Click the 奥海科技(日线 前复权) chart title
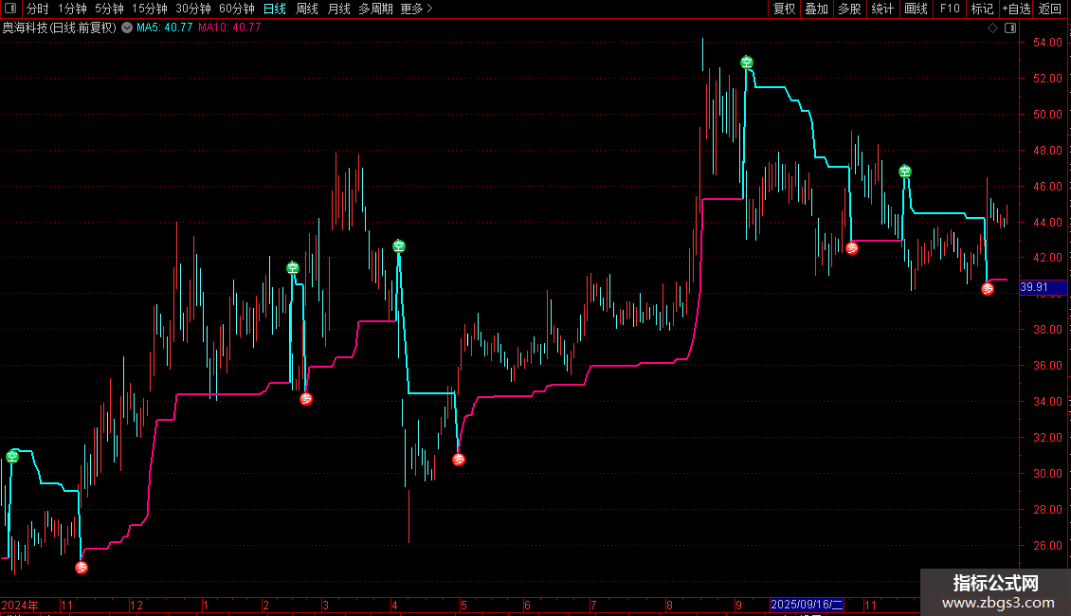The height and width of the screenshot is (616, 1071). click(60, 27)
